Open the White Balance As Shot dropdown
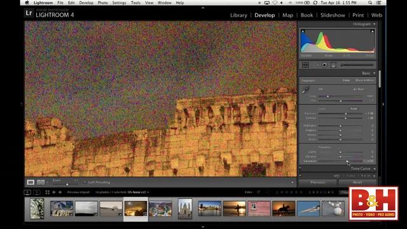Image resolution: width=407 pixels, height=229 pixels. click(359, 89)
